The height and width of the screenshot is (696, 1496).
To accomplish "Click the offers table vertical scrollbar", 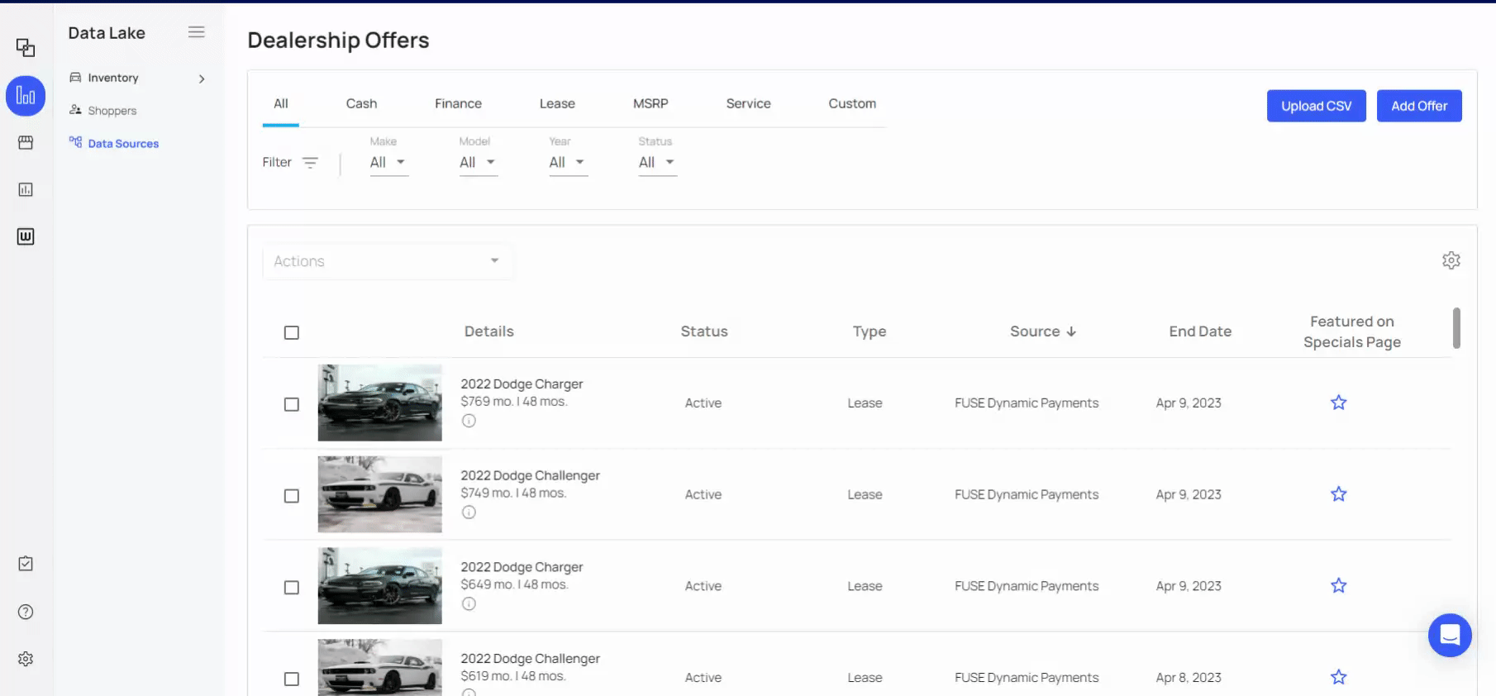I will [1456, 328].
